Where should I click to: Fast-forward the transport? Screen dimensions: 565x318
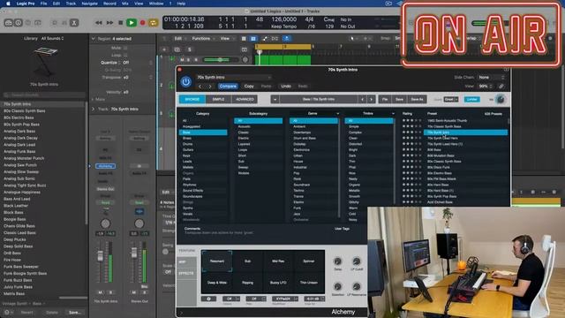[x=109, y=23]
